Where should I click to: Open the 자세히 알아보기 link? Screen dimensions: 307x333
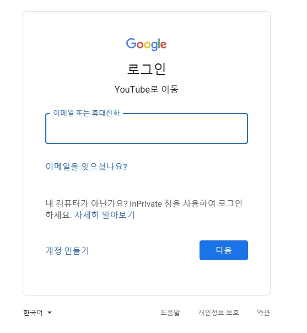point(105,215)
